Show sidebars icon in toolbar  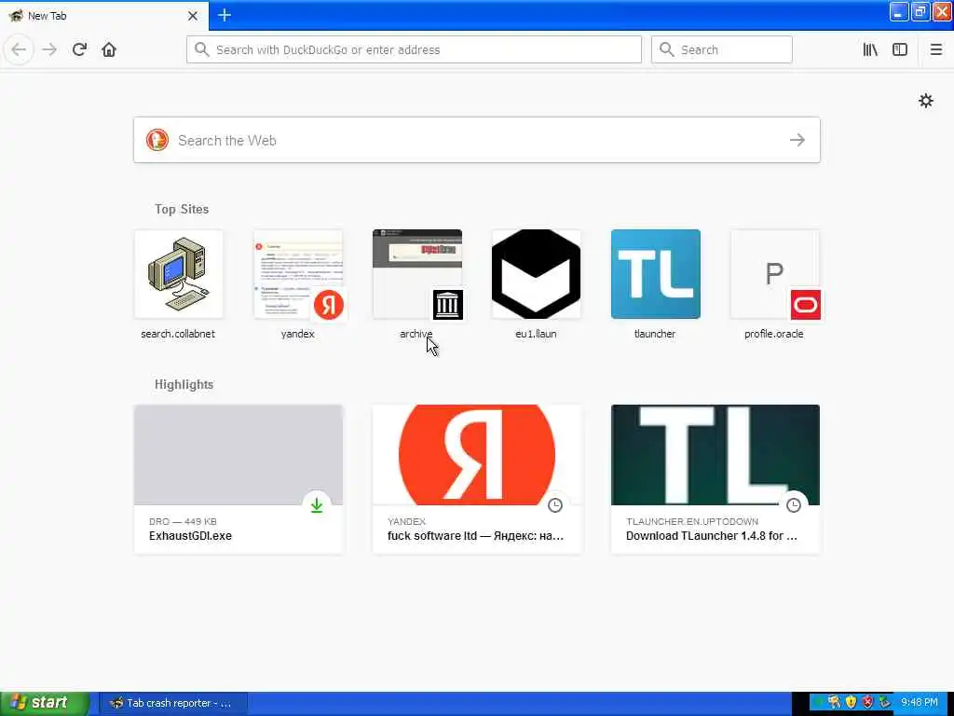pyautogui.click(x=900, y=49)
